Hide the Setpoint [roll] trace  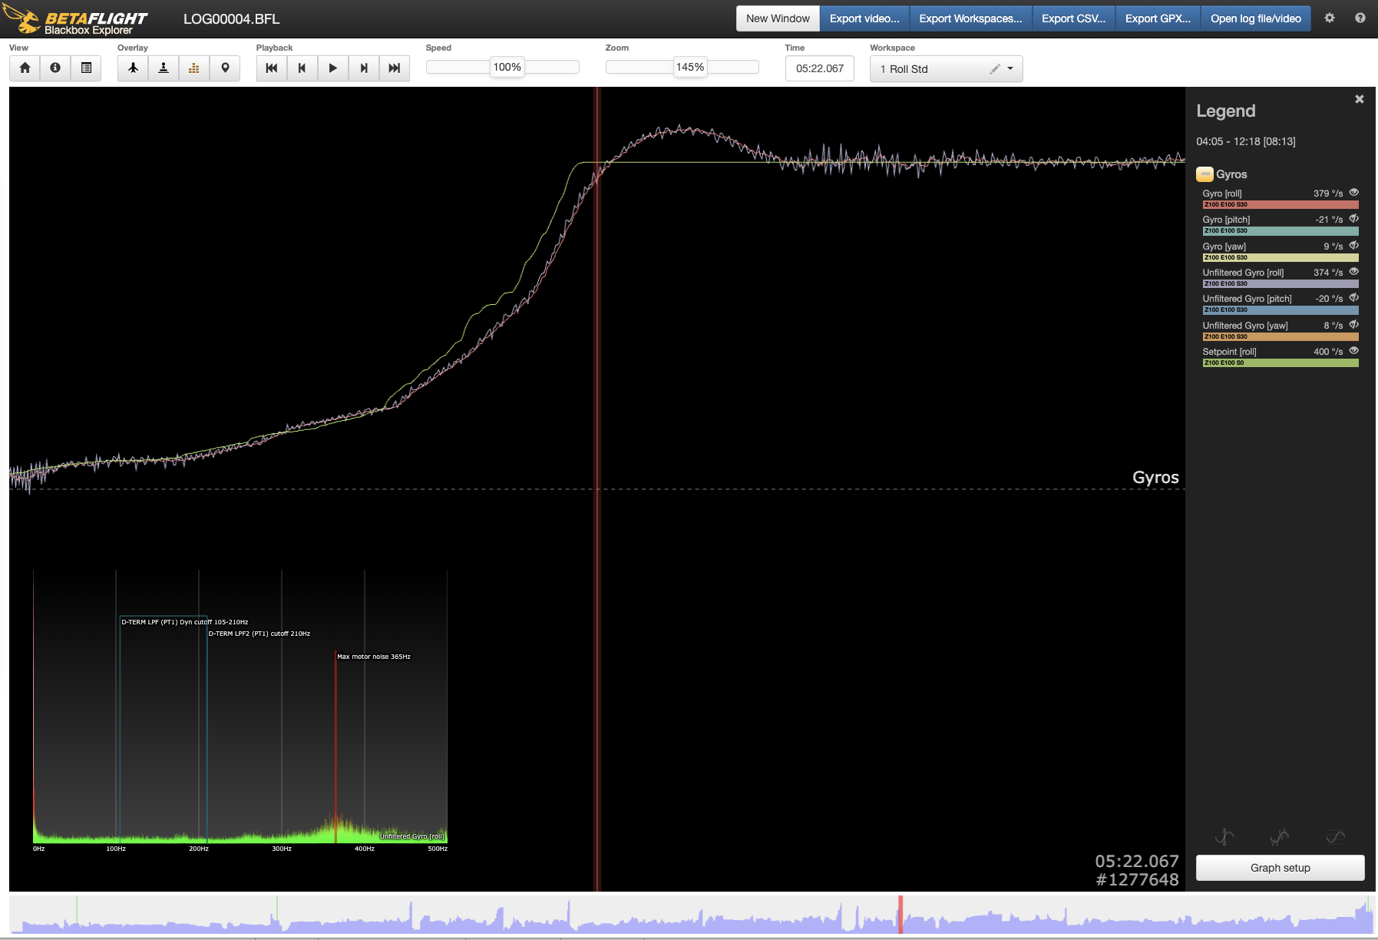pyautogui.click(x=1354, y=351)
